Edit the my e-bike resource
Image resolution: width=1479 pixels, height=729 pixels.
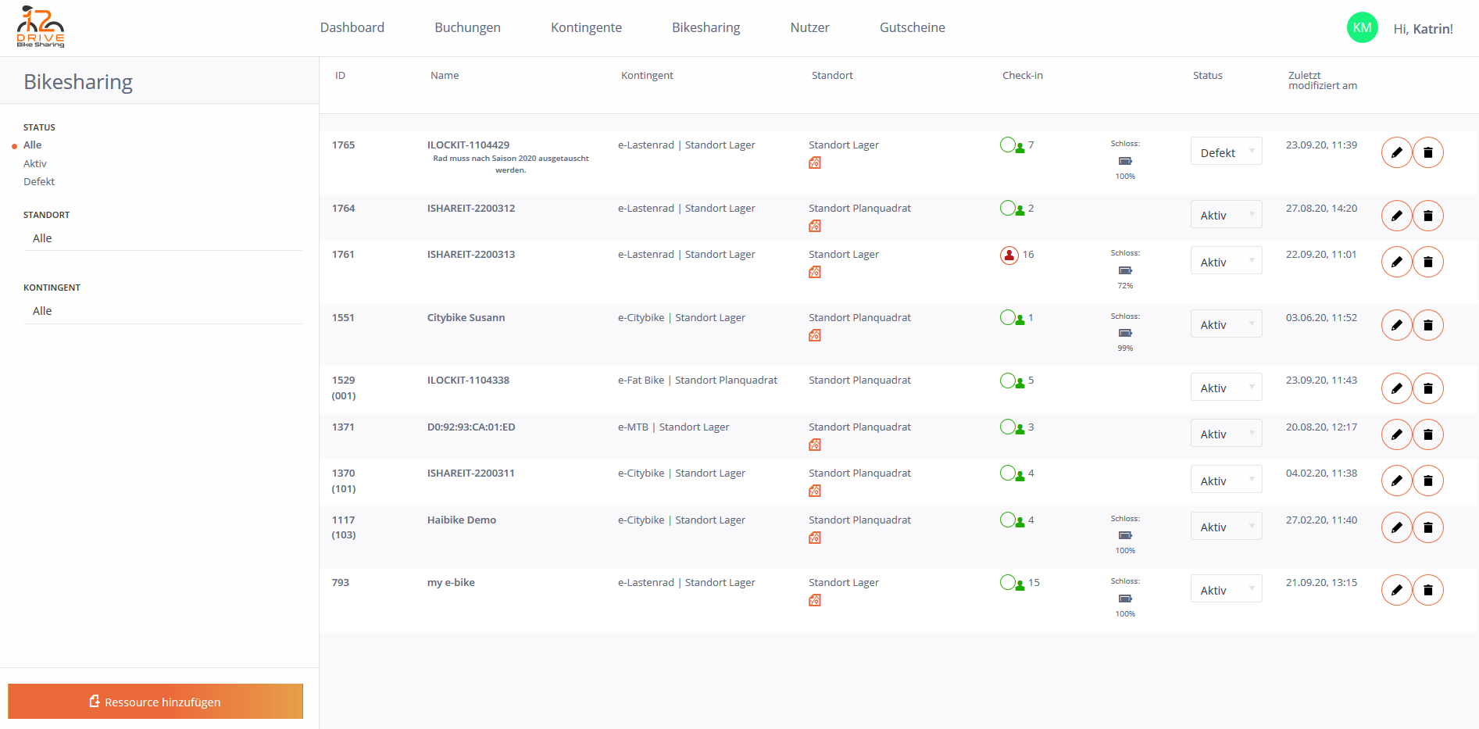click(x=1396, y=590)
